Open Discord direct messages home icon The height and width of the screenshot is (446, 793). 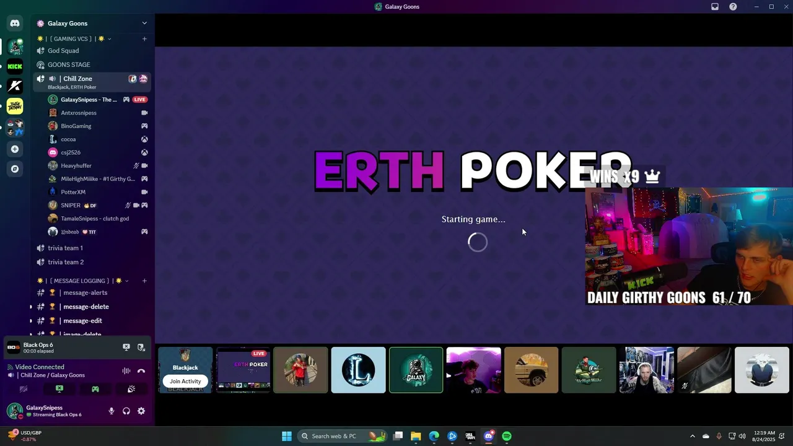click(x=15, y=24)
